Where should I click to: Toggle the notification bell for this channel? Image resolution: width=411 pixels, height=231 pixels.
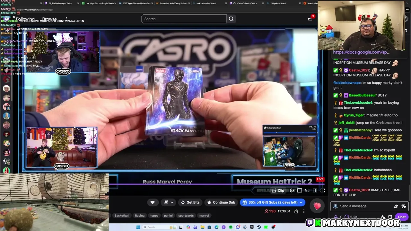coord(166,202)
